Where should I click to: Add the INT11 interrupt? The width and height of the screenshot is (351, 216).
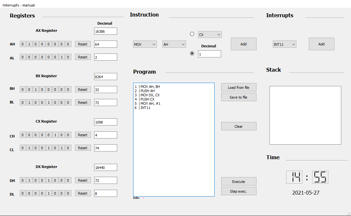coord(321,44)
